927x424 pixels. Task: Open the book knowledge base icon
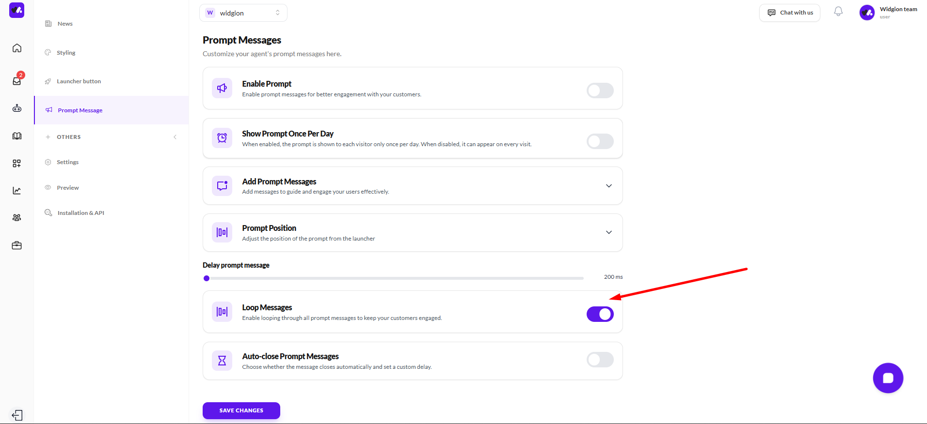coord(17,136)
